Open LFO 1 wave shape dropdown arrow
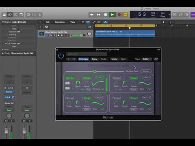Image resolution: width=195 pixels, height=146 pixels. (x=102, y=89)
